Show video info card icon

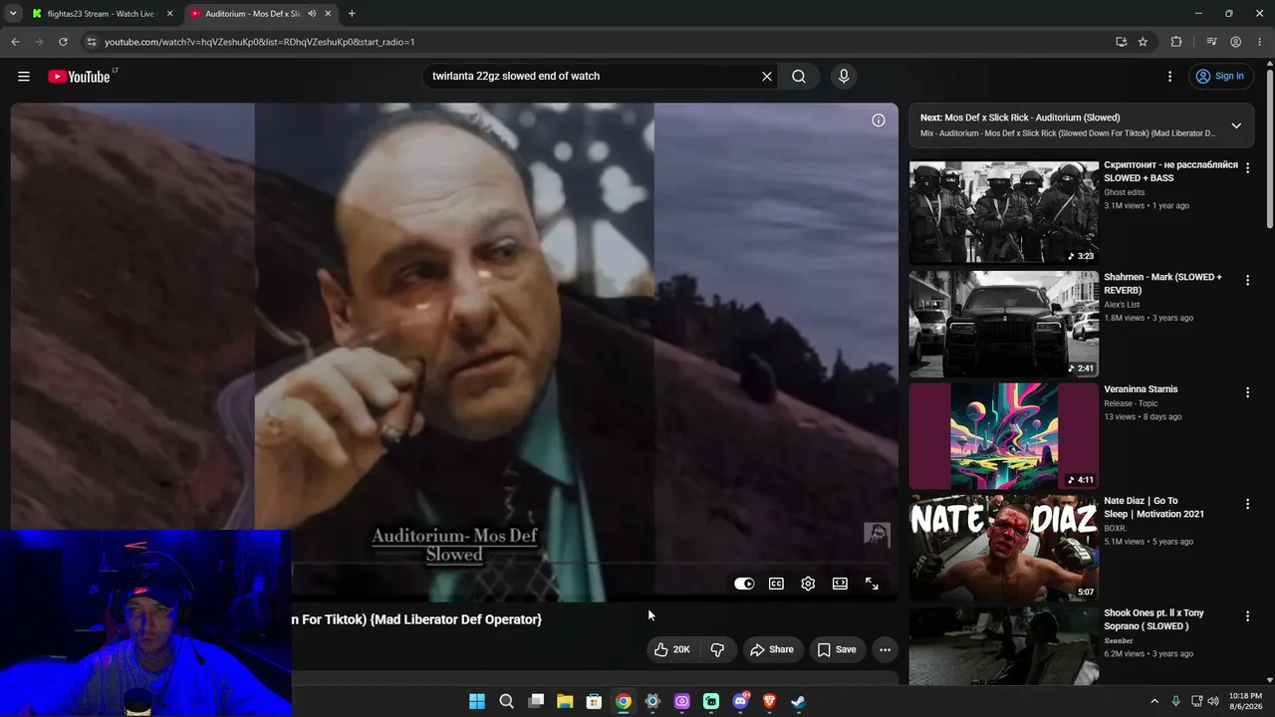(879, 120)
